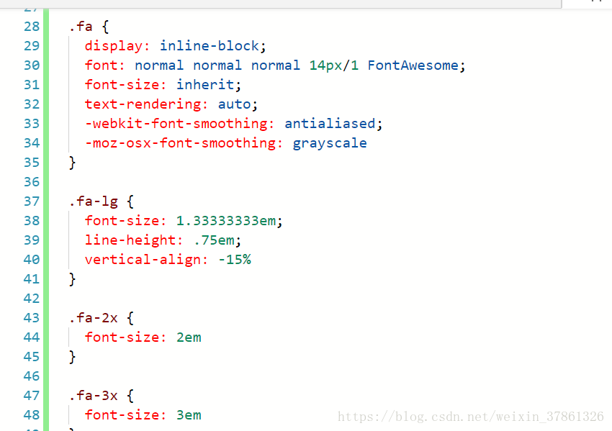The width and height of the screenshot is (612, 431).
Task: Click line number 45 in gutter
Action: (32, 356)
